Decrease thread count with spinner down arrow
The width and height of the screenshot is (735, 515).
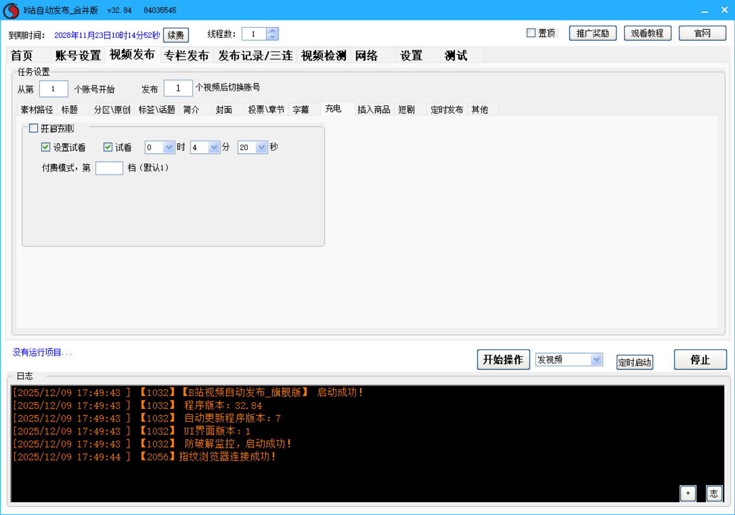[272, 37]
